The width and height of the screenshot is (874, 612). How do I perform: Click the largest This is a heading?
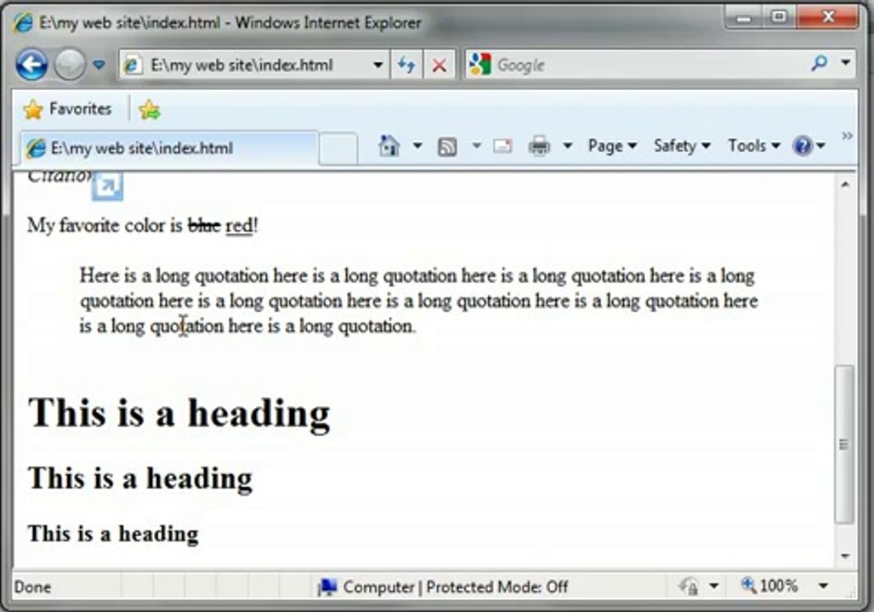pos(179,413)
